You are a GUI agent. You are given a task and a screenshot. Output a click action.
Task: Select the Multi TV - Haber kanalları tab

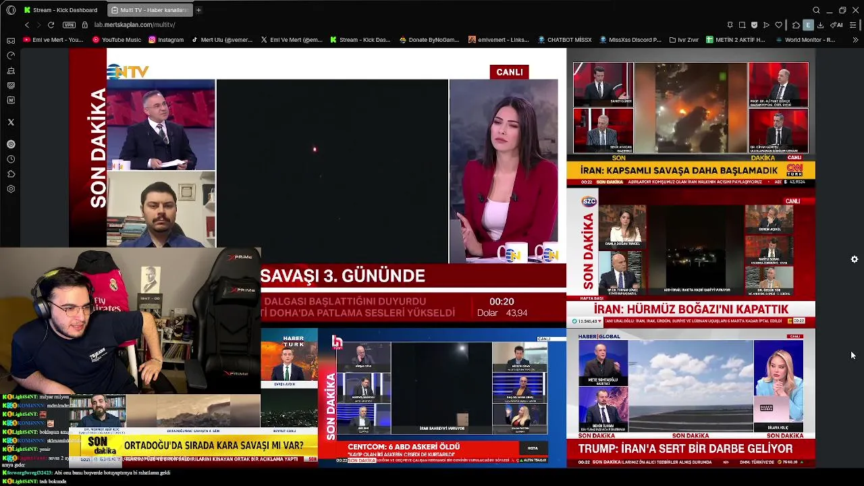(148, 10)
